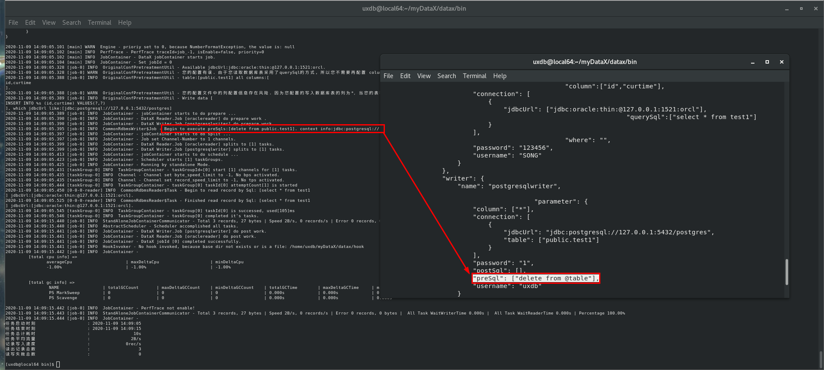Image resolution: width=824 pixels, height=370 pixels.
Task: Click the background terminal's vertical scrollbar thumb
Action: tap(821, 359)
